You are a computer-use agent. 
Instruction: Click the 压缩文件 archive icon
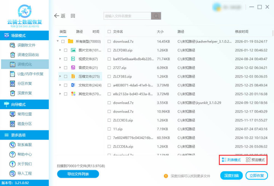tap(73, 76)
